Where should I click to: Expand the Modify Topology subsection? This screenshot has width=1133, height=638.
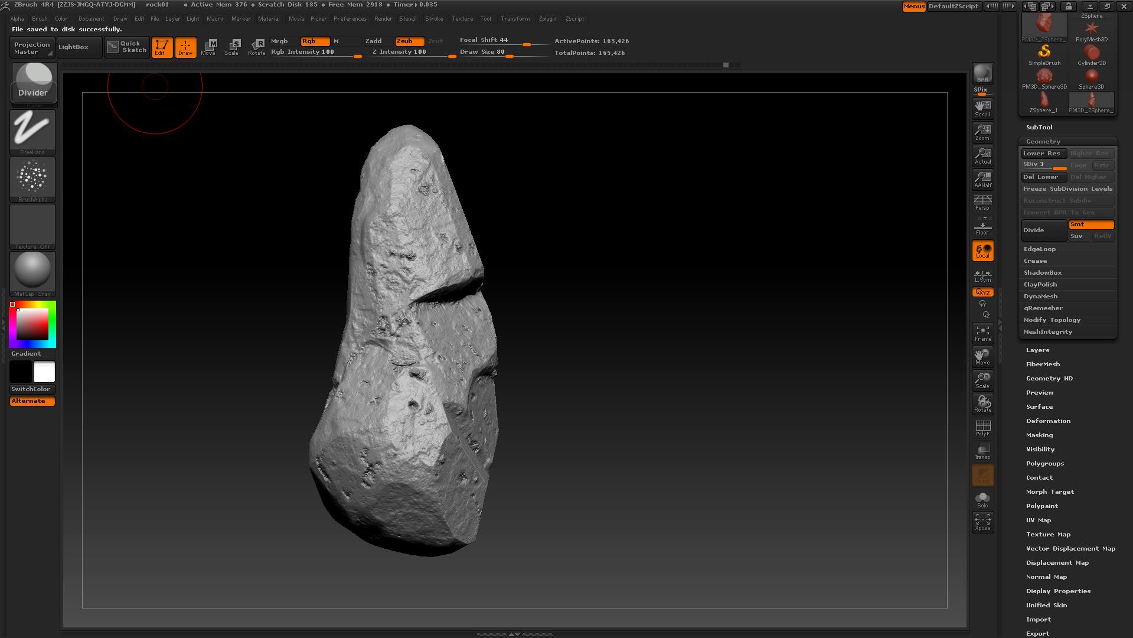click(x=1052, y=320)
